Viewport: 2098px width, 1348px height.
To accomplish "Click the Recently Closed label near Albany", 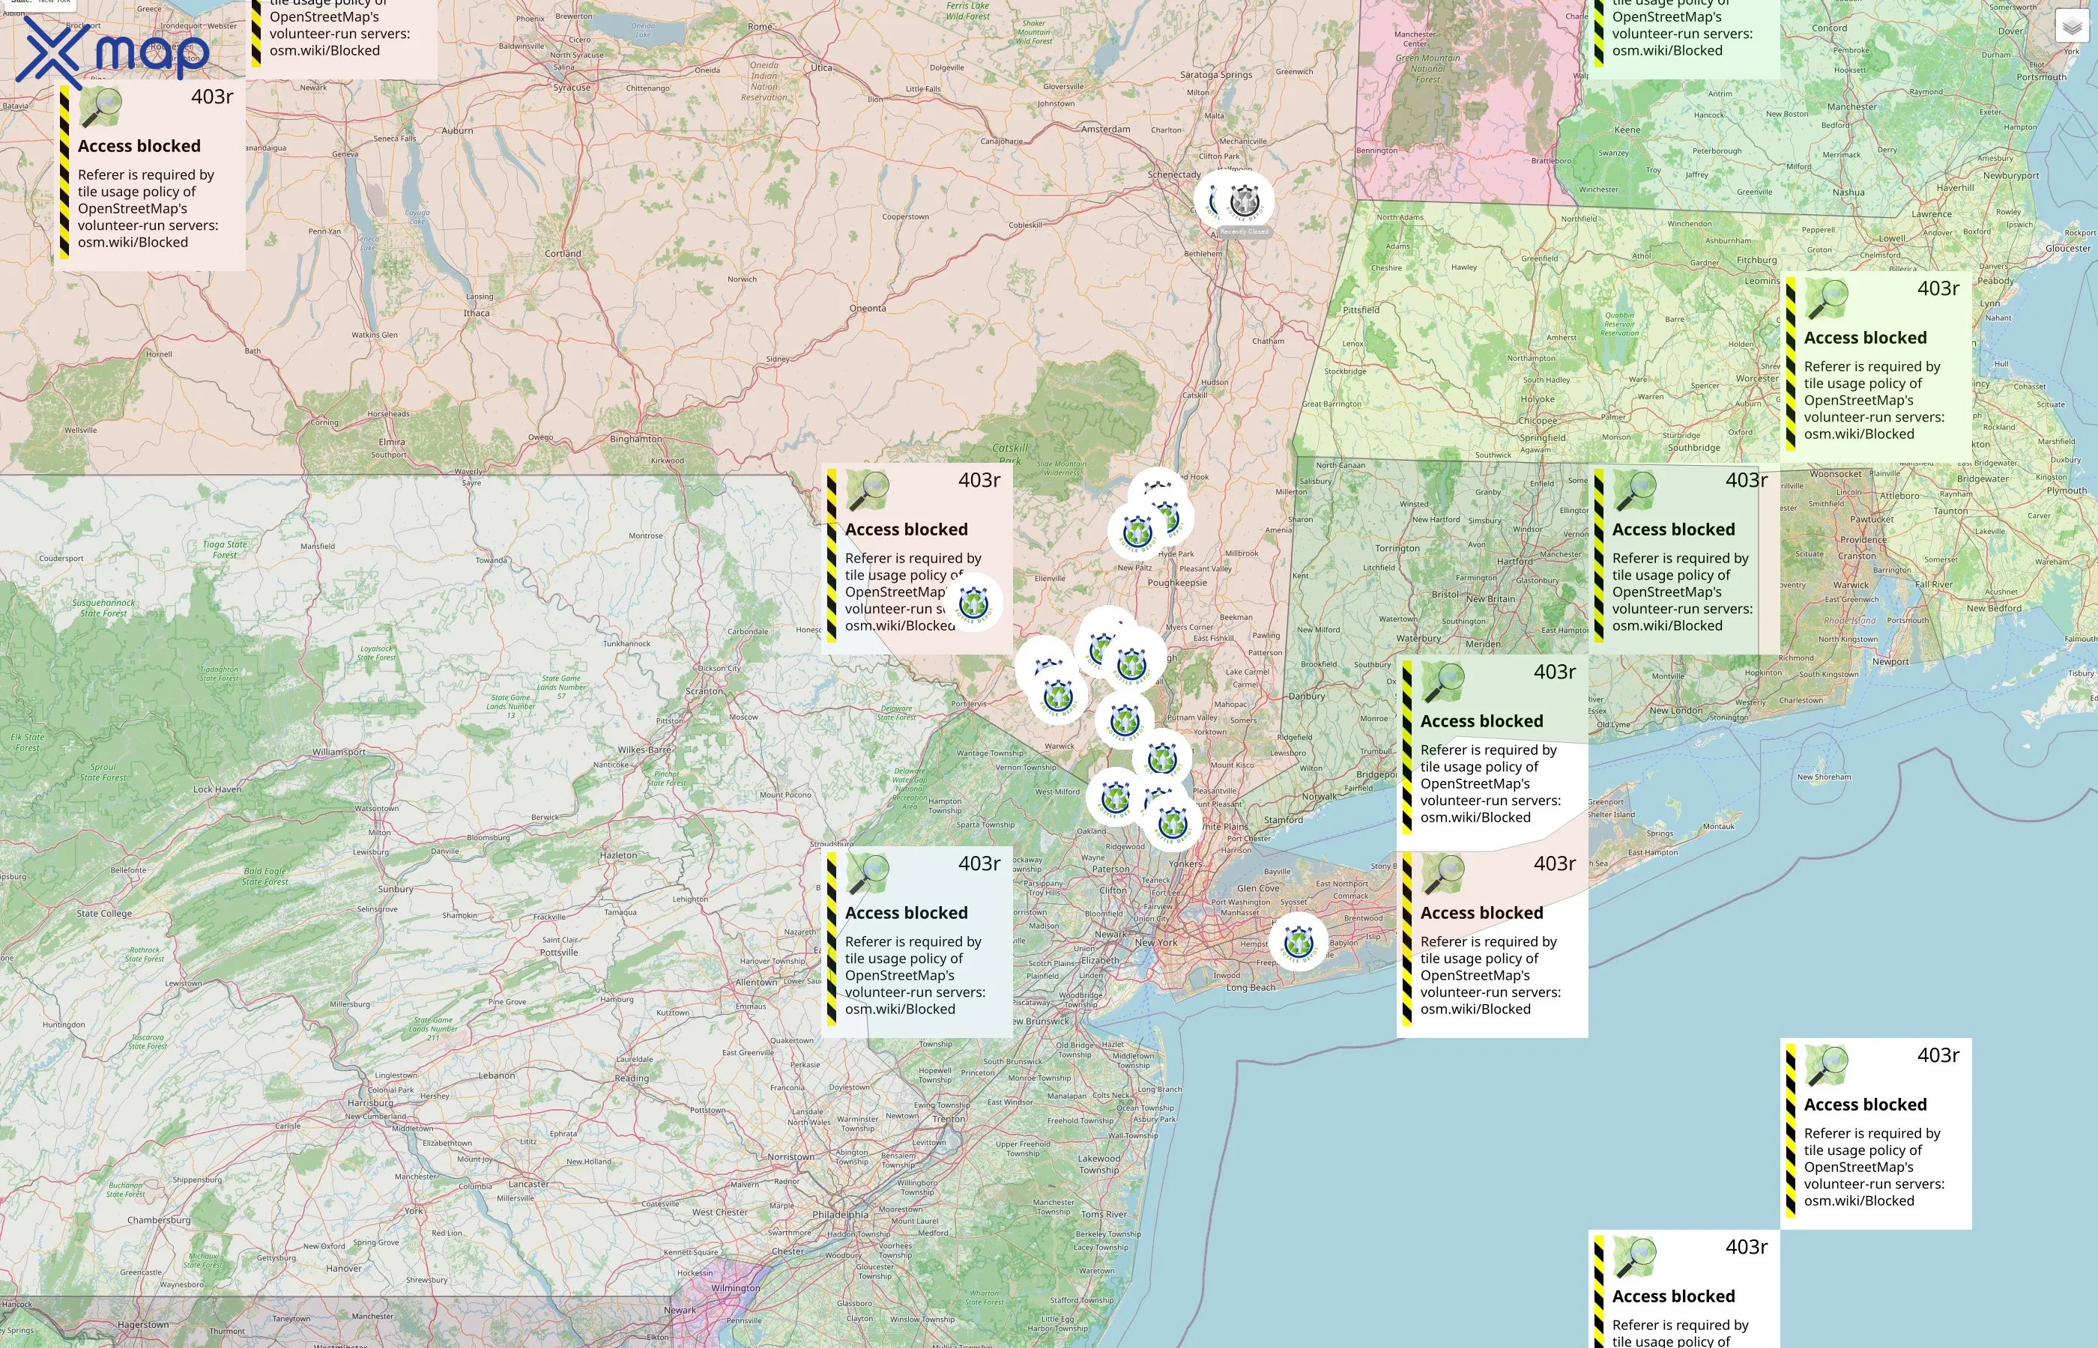I will tap(1245, 232).
